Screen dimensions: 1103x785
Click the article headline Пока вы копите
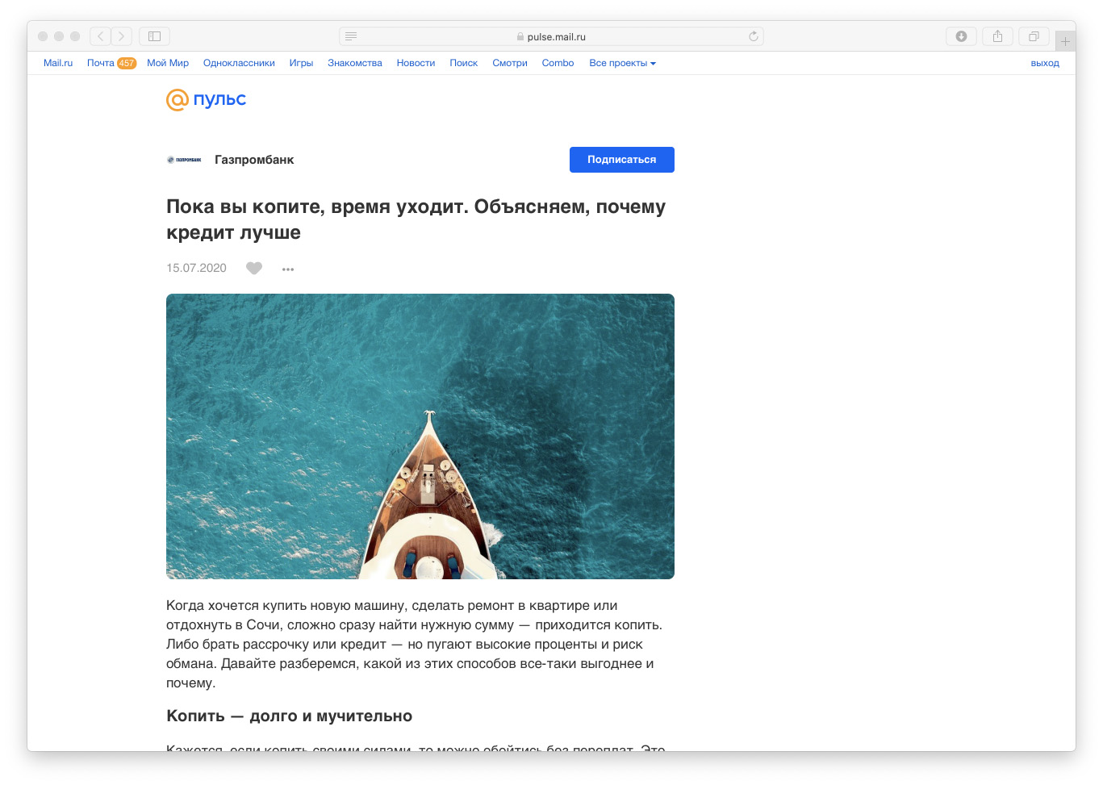pos(416,219)
